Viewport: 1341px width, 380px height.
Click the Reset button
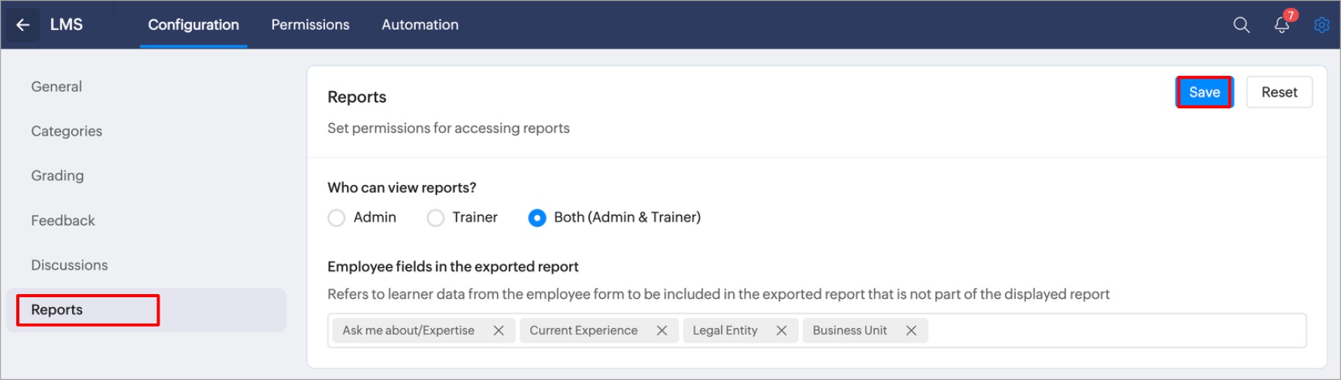(1279, 92)
